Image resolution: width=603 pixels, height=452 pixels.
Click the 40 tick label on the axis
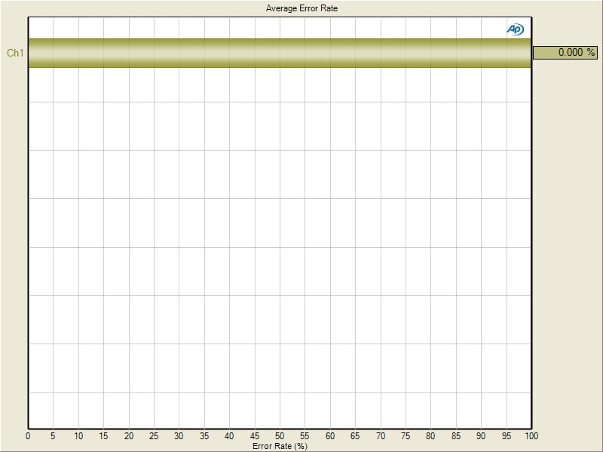click(x=229, y=435)
